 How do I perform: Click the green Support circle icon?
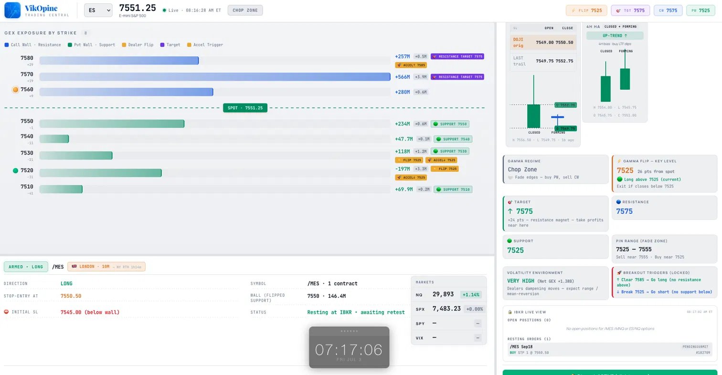(x=510, y=241)
